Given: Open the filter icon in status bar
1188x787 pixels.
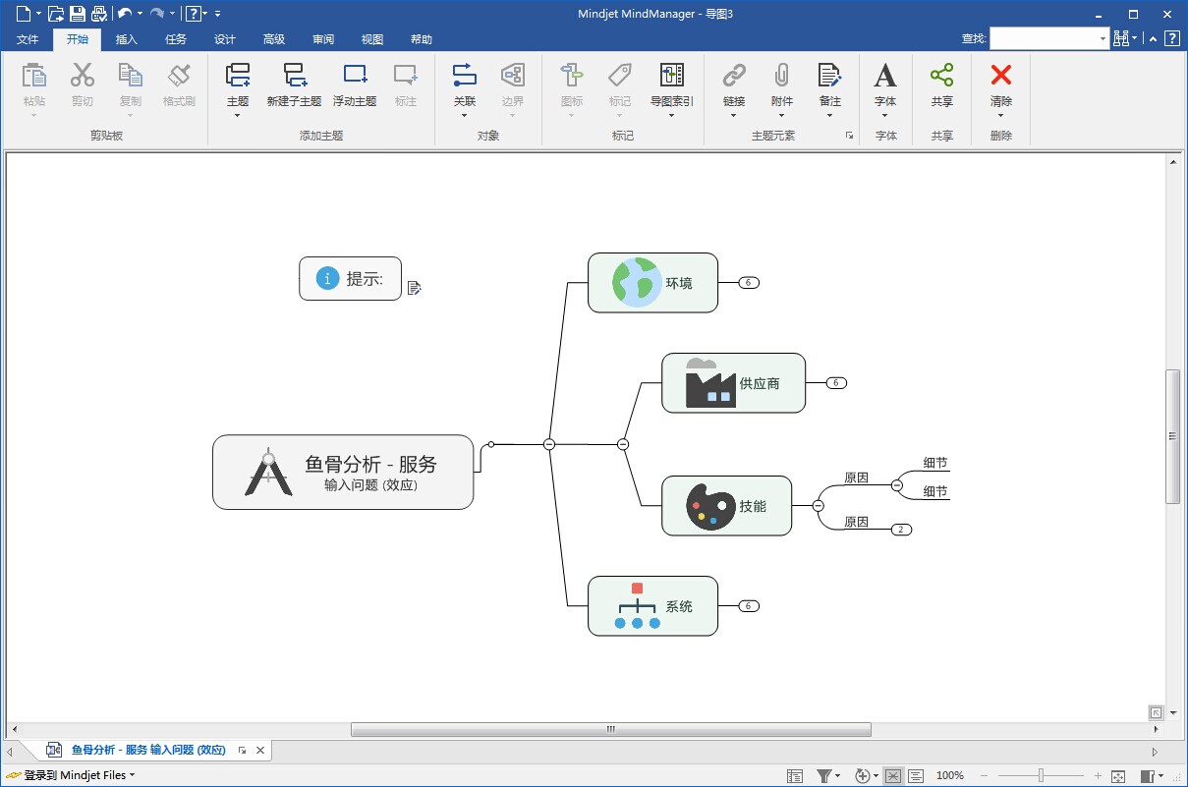Looking at the screenshot, I should coord(824,775).
